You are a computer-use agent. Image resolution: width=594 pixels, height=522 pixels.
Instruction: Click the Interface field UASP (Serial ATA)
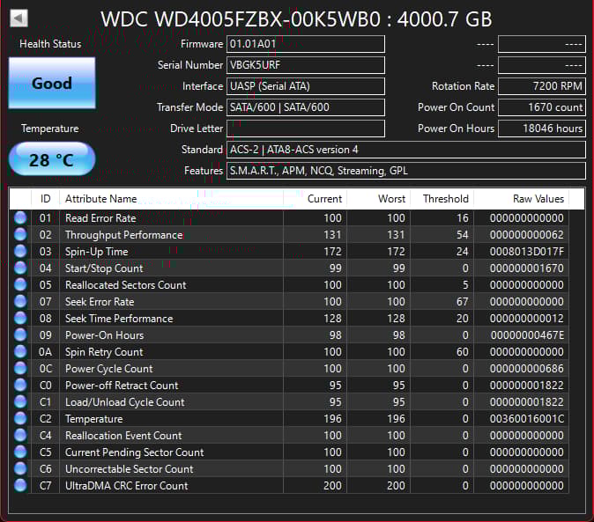click(306, 86)
